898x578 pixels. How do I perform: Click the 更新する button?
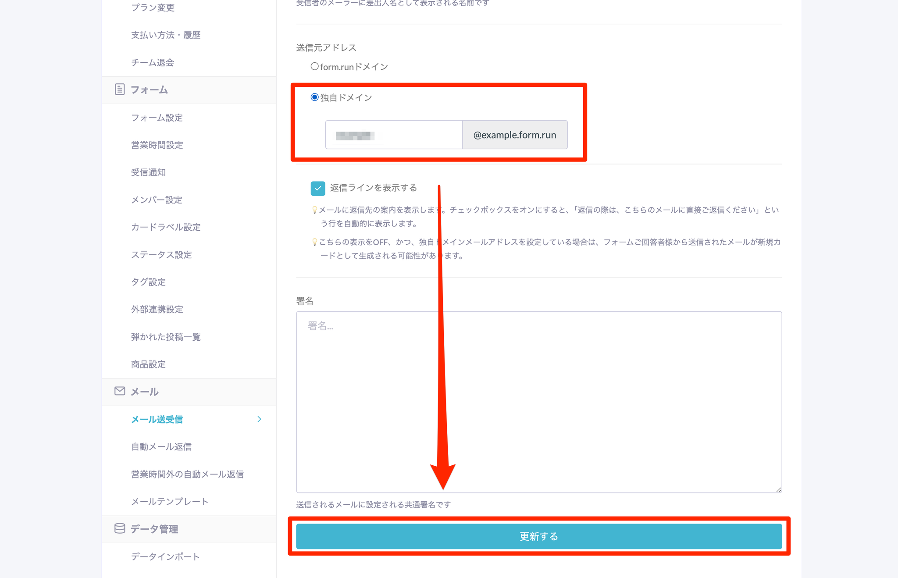coord(538,536)
